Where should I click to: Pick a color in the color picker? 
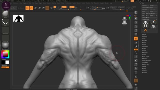(5, 54)
